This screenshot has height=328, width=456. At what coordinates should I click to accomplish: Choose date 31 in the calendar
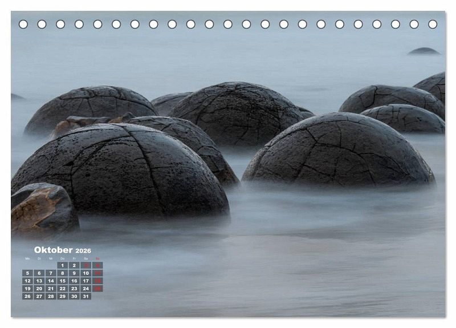click(85, 296)
